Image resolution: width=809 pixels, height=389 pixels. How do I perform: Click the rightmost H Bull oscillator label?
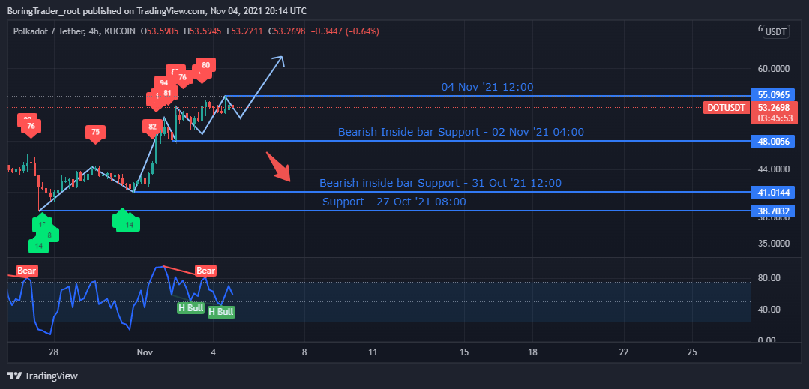pyautogui.click(x=221, y=312)
